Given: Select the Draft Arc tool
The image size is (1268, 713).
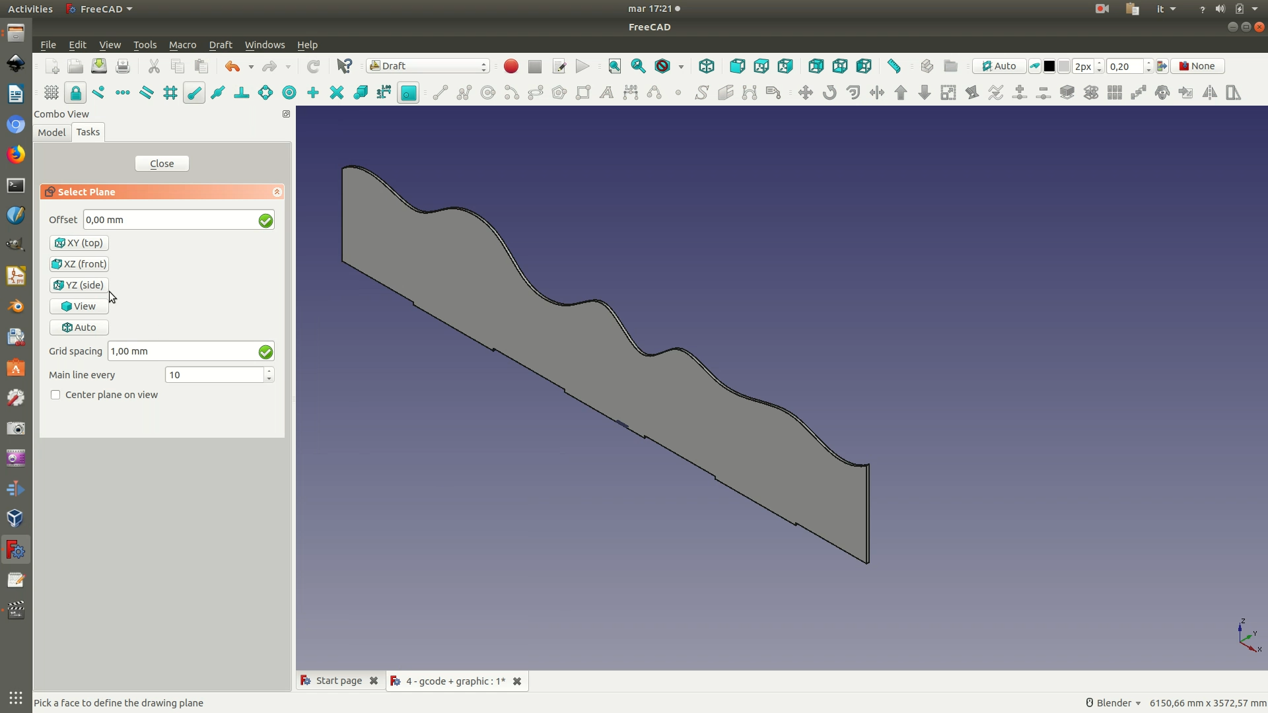Looking at the screenshot, I should tap(512, 93).
